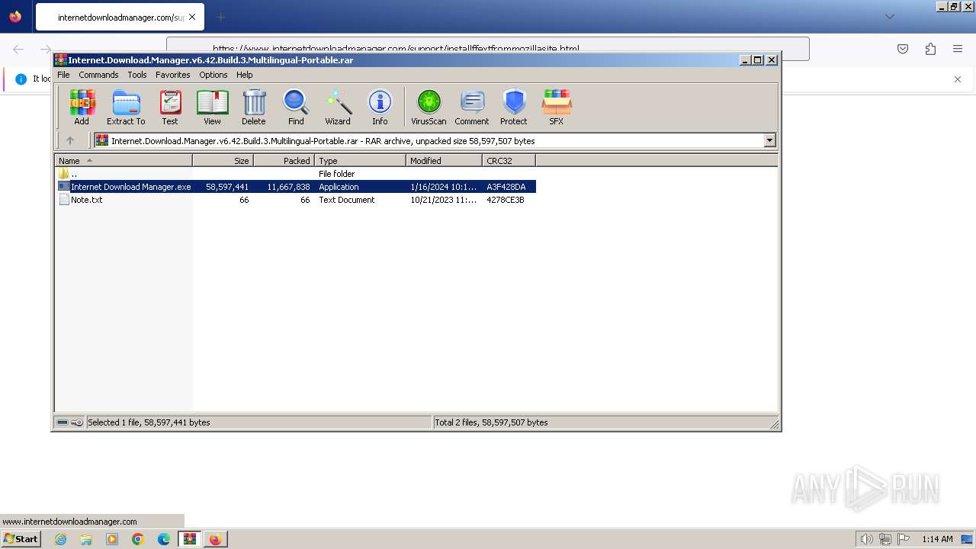Click the Protect shield icon
The height and width of the screenshot is (549, 976).
[514, 108]
